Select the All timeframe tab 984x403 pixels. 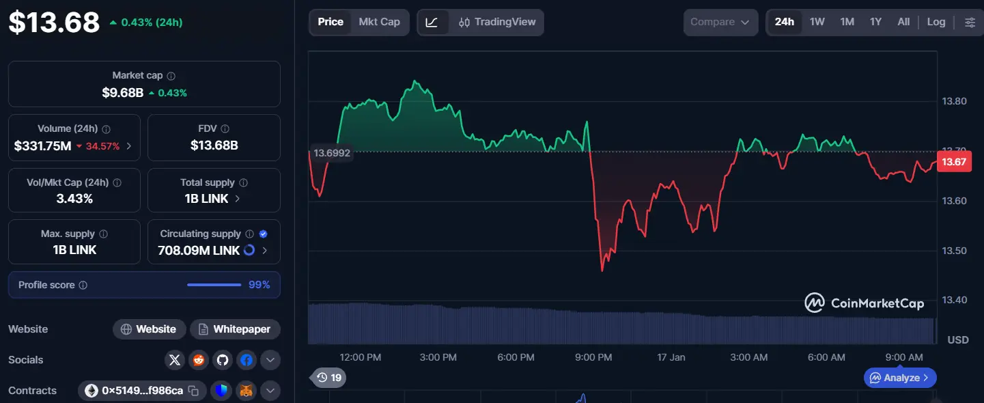(x=903, y=22)
